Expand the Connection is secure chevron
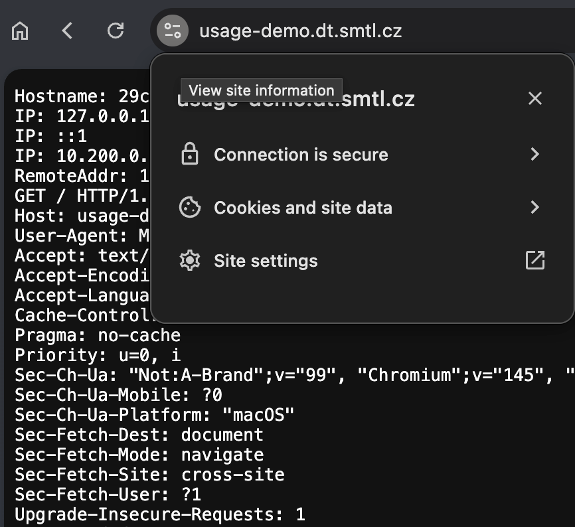This screenshot has height=527, width=575. pyautogui.click(x=535, y=154)
